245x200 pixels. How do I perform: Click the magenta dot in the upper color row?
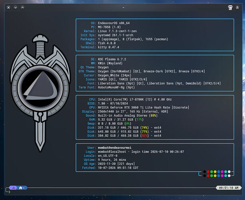(x=222, y=172)
